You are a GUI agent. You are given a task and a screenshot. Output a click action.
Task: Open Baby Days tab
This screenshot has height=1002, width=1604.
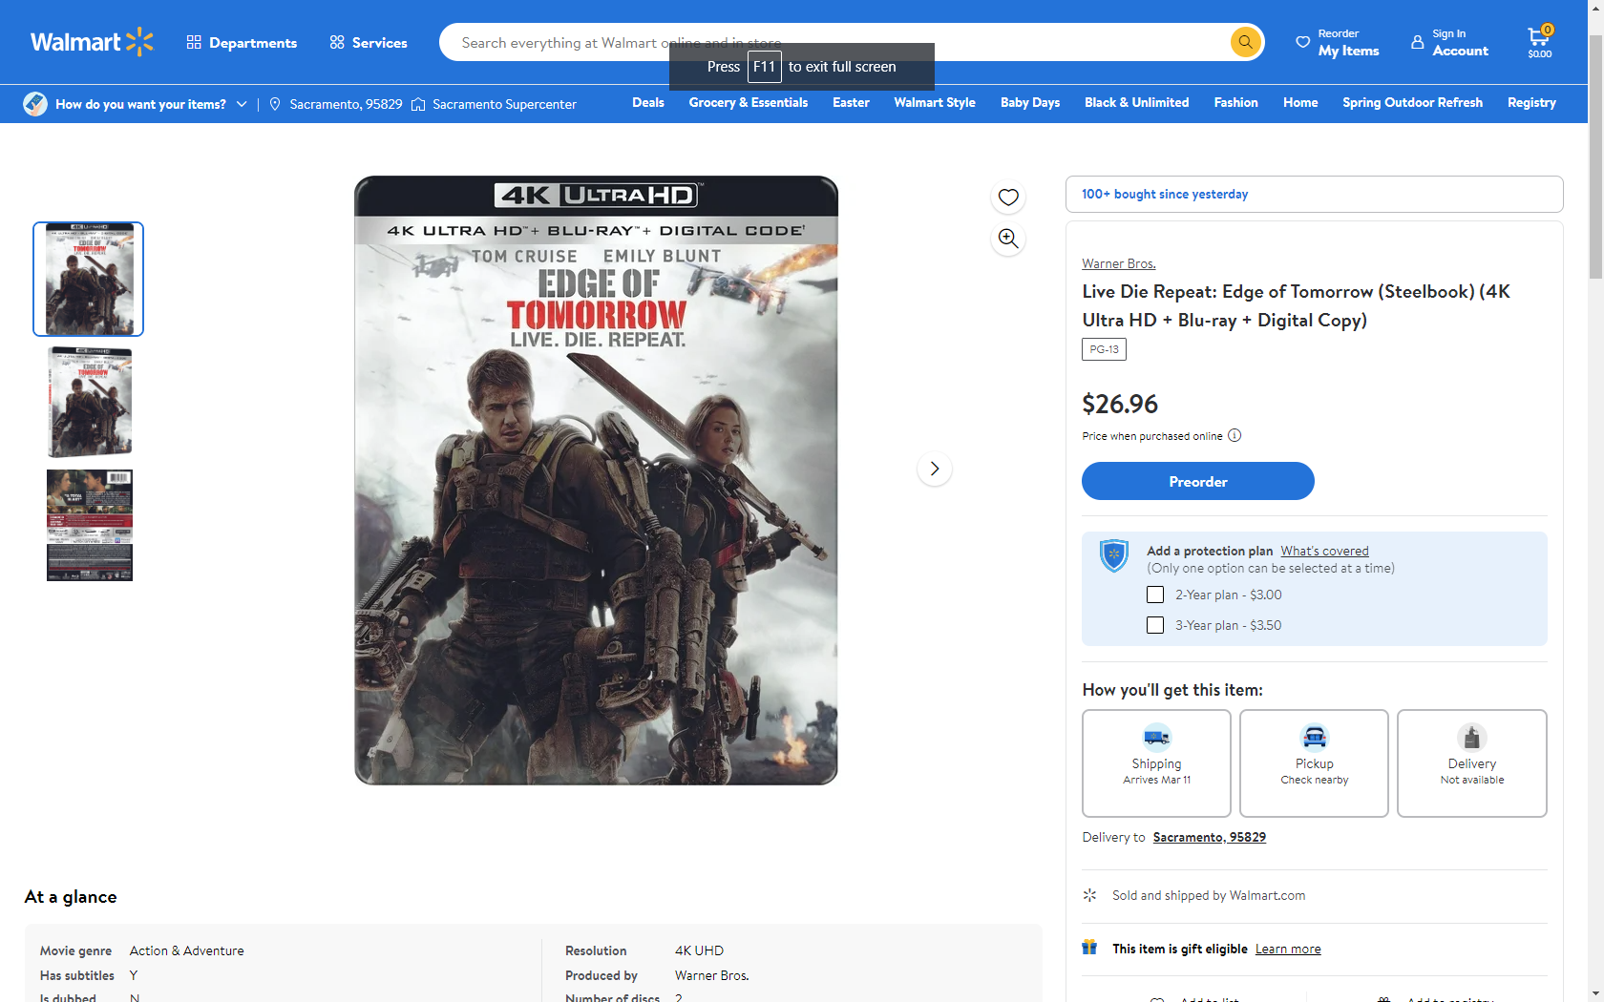pyautogui.click(x=1030, y=102)
